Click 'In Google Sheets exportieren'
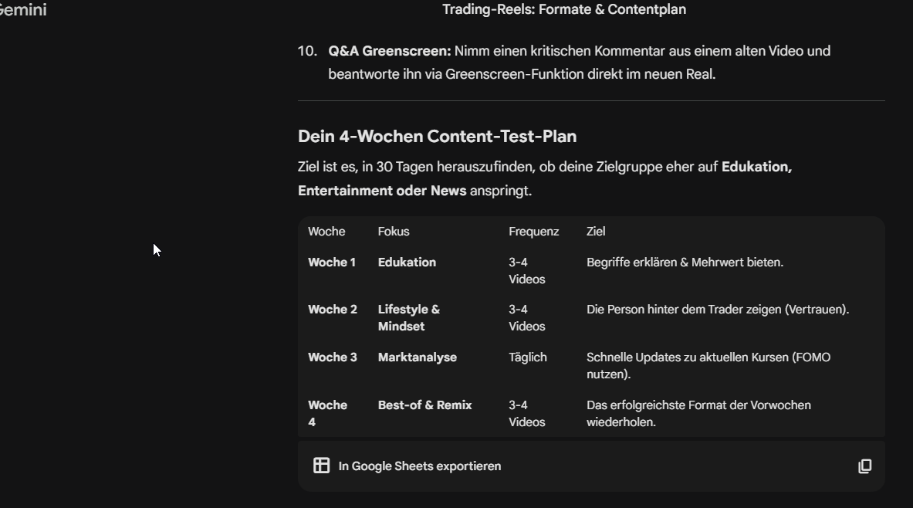Screen dimensions: 913x508 (x=419, y=466)
